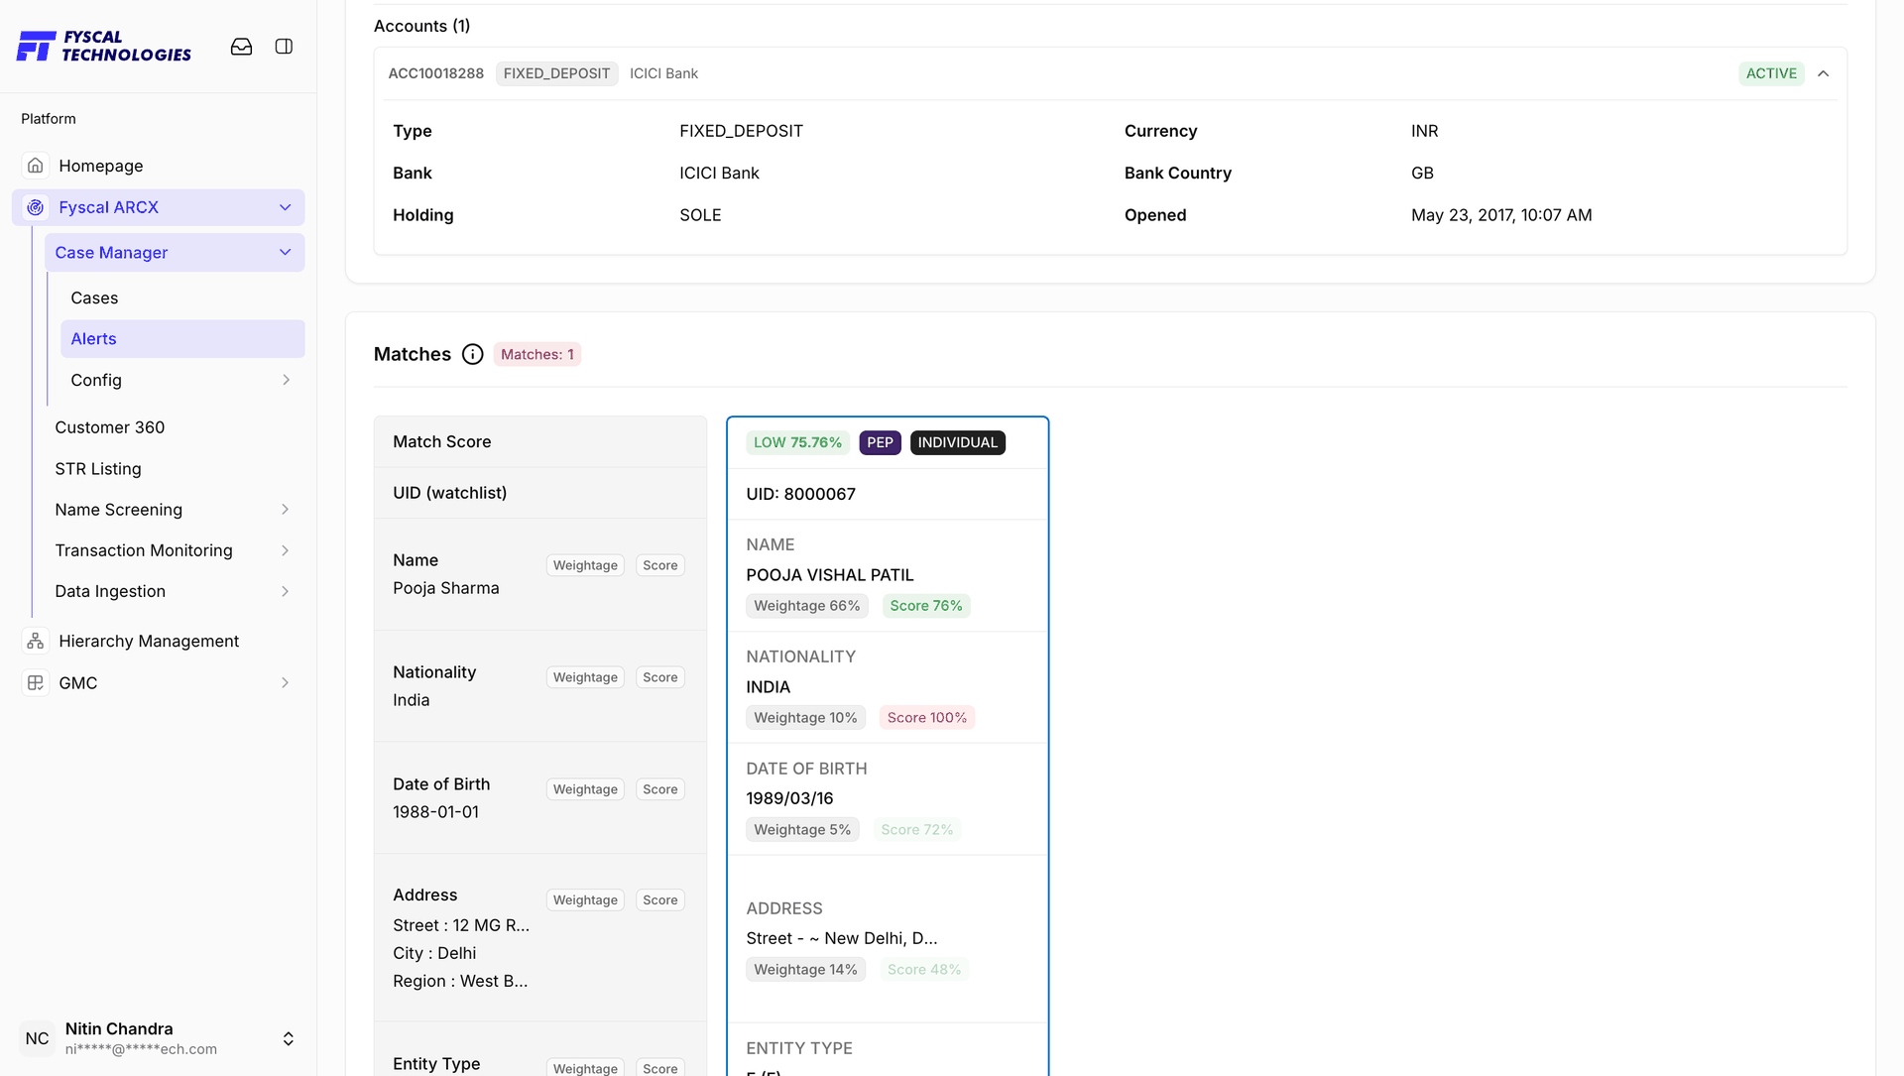Click the ACTIVE status badge

tap(1771, 73)
